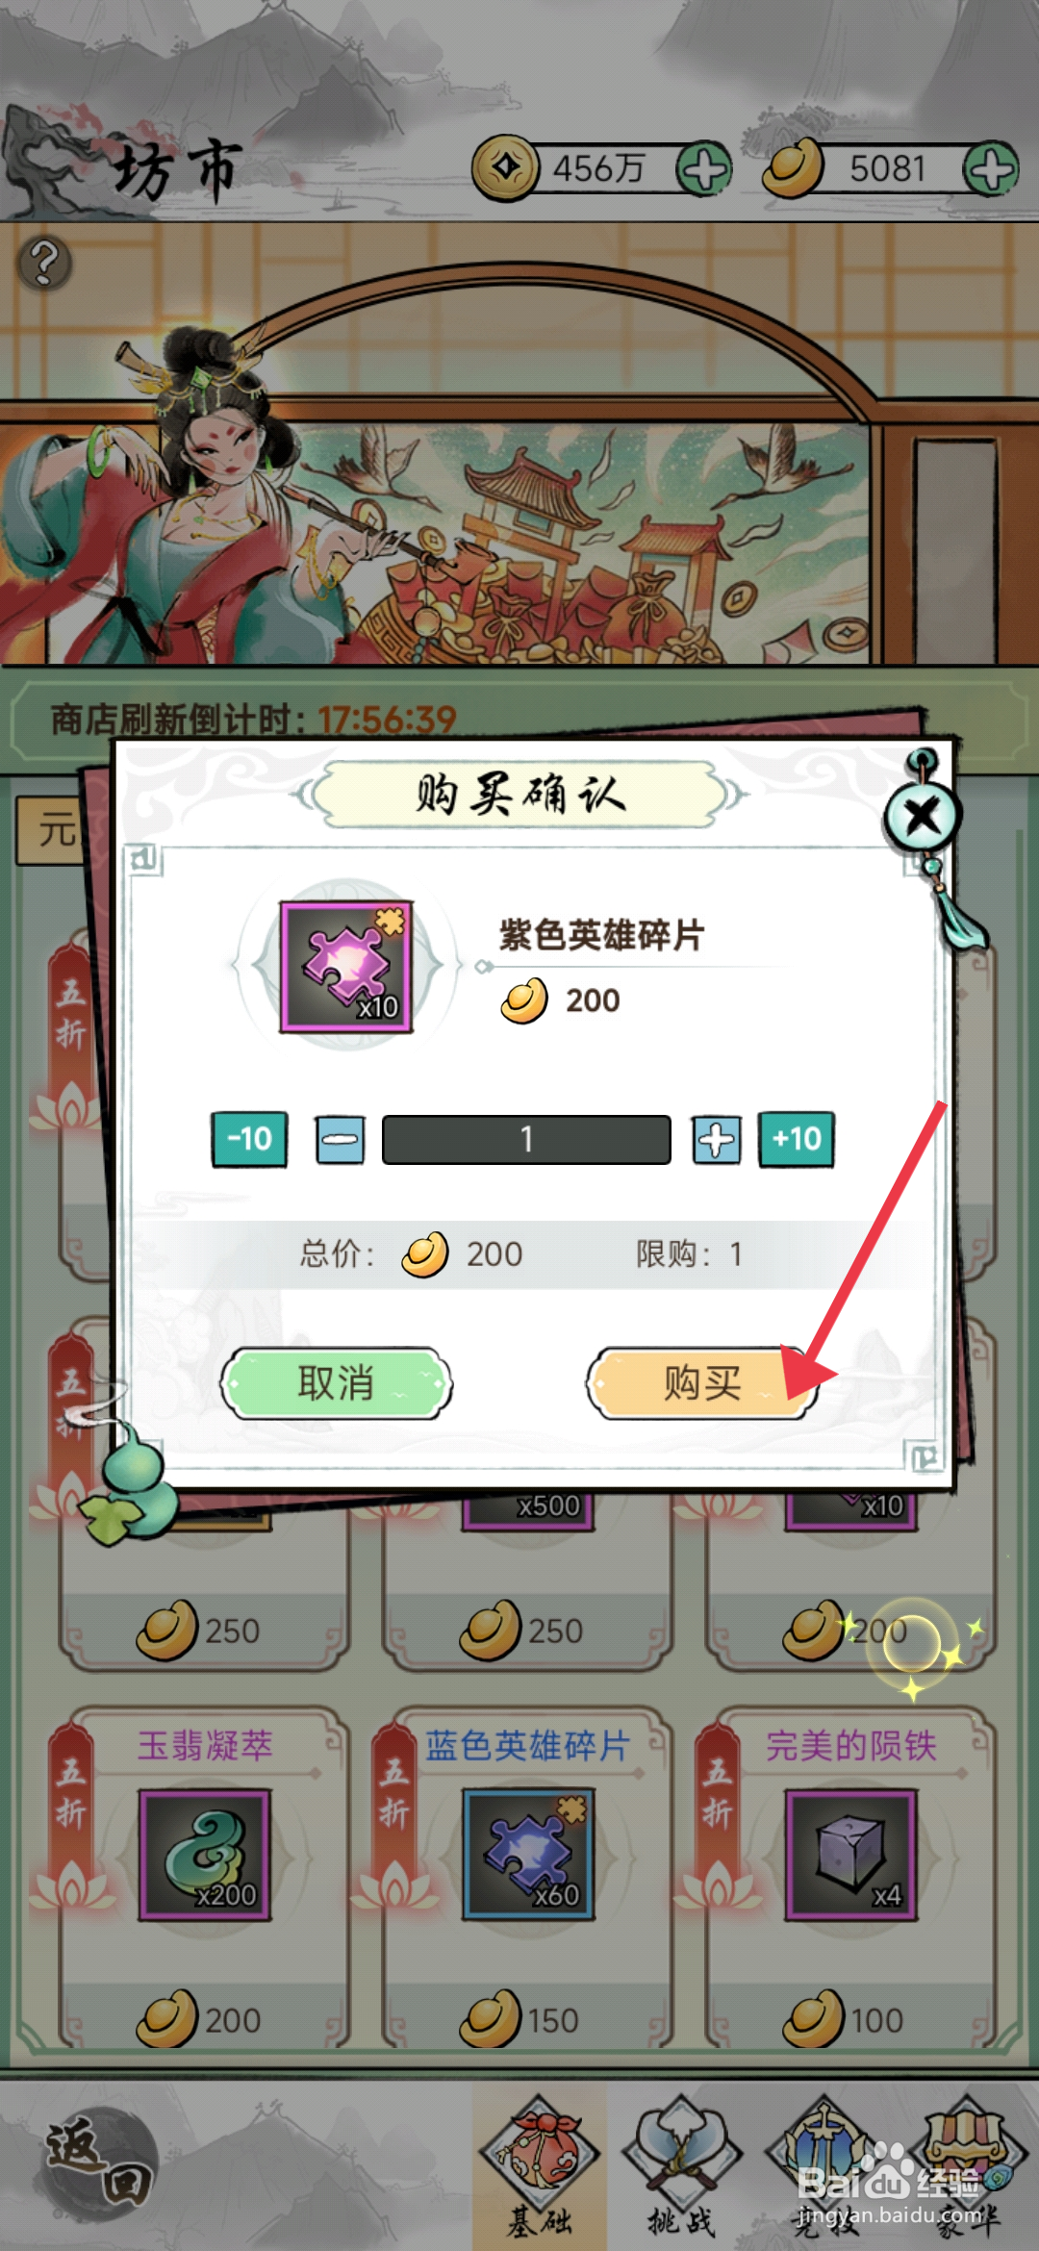Image resolution: width=1039 pixels, height=2251 pixels.
Task: Click the 取消 cancel button
Action: [337, 1383]
